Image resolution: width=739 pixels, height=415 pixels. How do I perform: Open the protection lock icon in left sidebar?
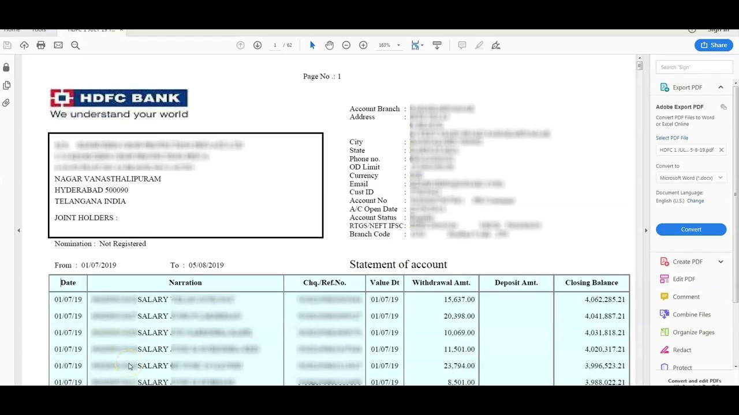coord(6,67)
